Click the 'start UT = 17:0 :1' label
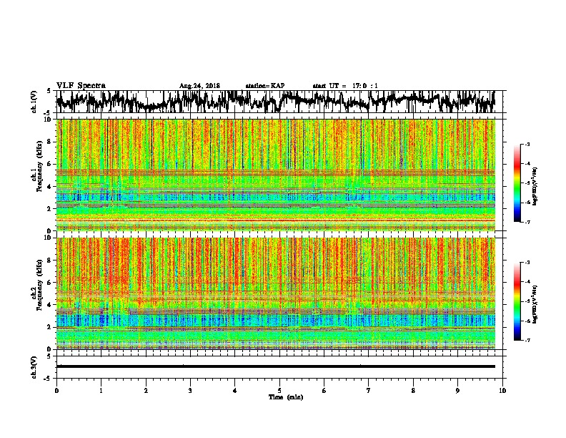This screenshot has height=438, width=566. (x=345, y=86)
